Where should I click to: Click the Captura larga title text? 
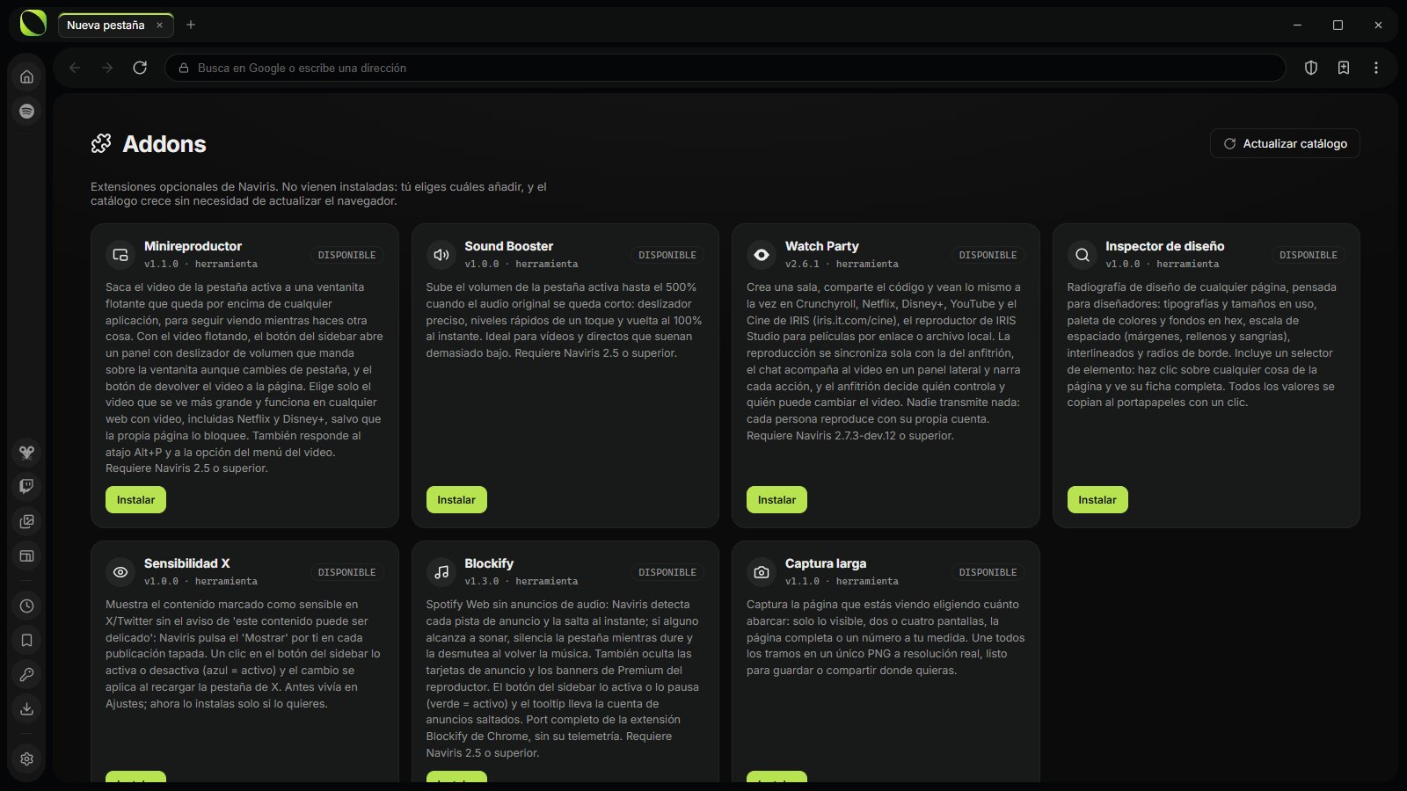click(x=826, y=563)
